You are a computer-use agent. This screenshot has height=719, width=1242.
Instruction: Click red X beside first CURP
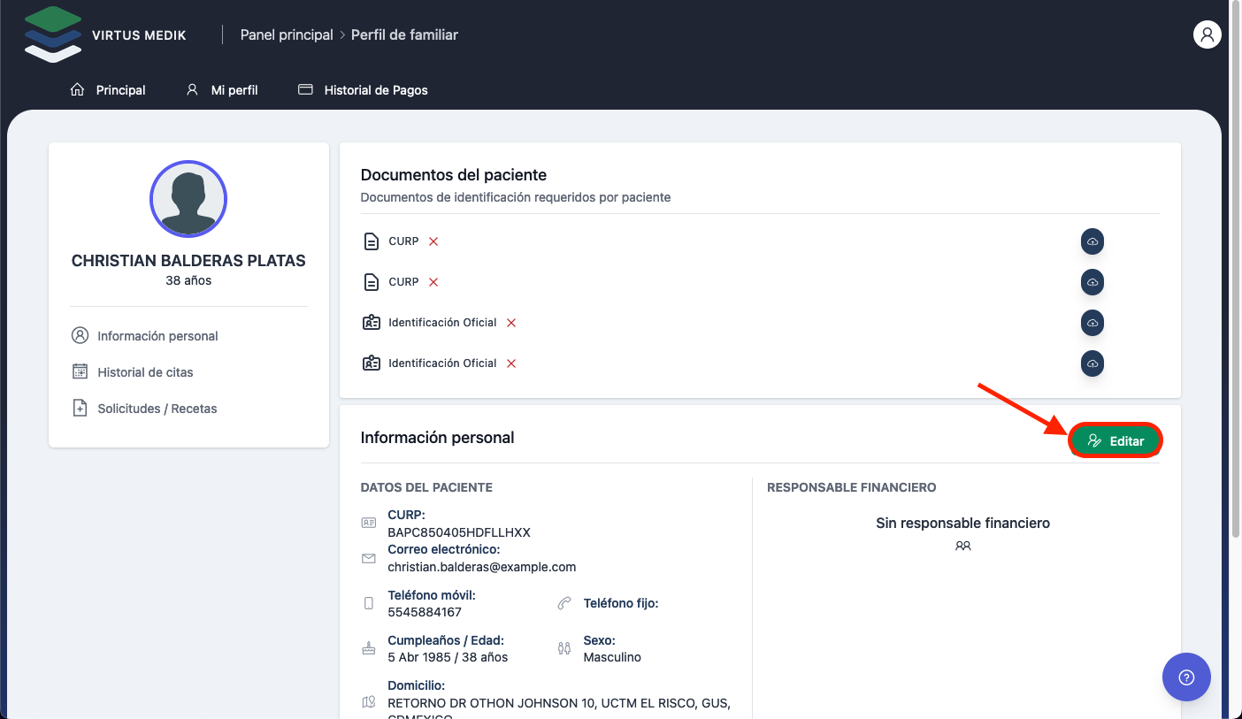tap(433, 241)
